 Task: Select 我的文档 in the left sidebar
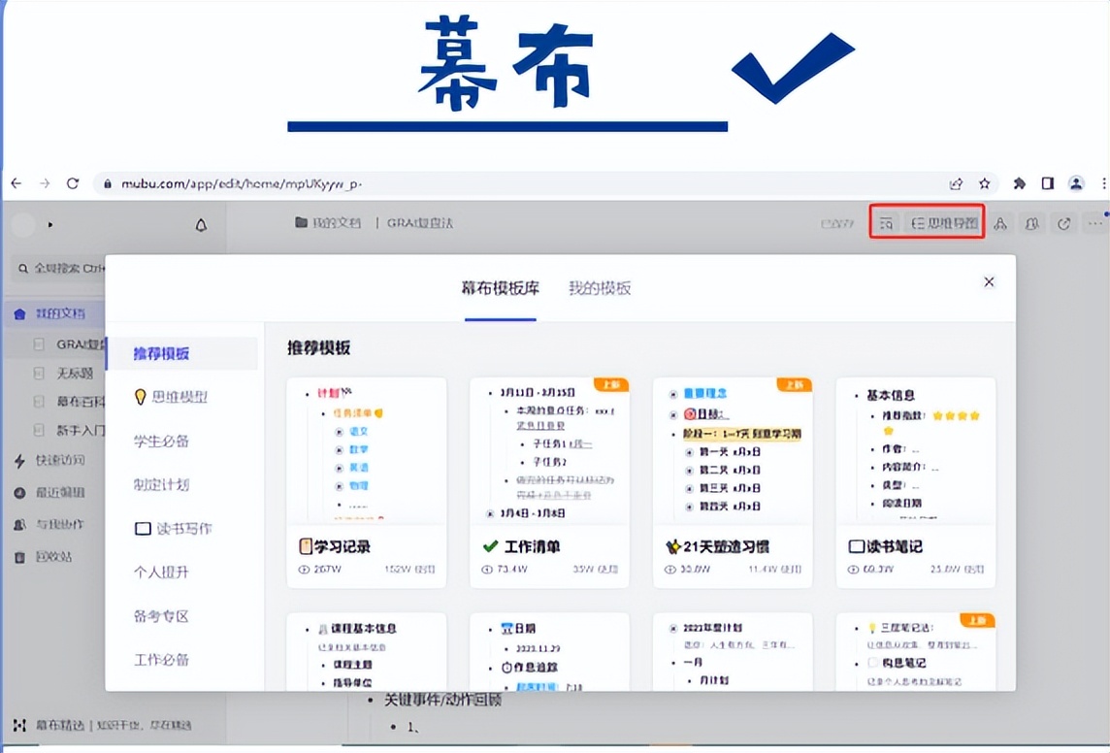pos(55,313)
